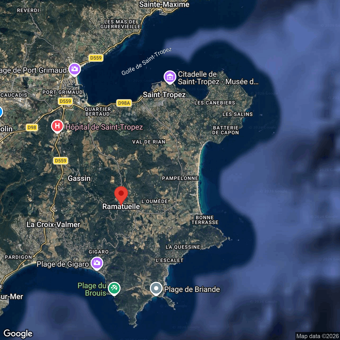
Task: Click the BONNE TERRASSE label
Action: [x=205, y=220]
